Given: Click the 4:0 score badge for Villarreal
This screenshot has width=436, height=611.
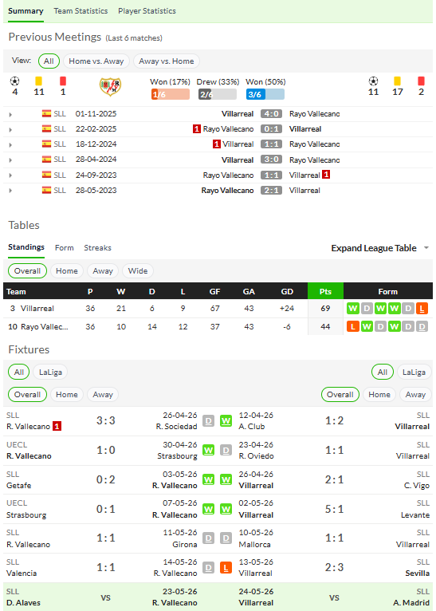Looking at the screenshot, I should tap(271, 114).
